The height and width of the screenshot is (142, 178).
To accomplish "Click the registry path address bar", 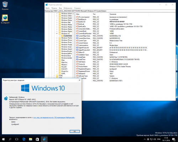I will coord(110,11).
